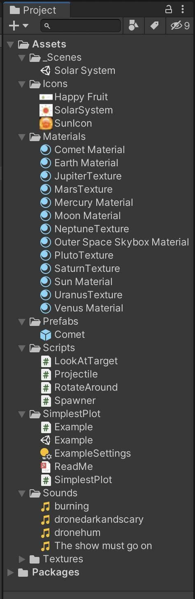Click the Search by Type filter icon
This screenshot has height=599, width=195.
(x=134, y=26)
